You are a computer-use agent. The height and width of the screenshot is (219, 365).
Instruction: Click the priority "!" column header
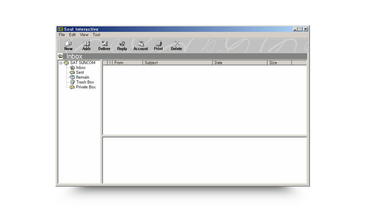tap(110, 63)
